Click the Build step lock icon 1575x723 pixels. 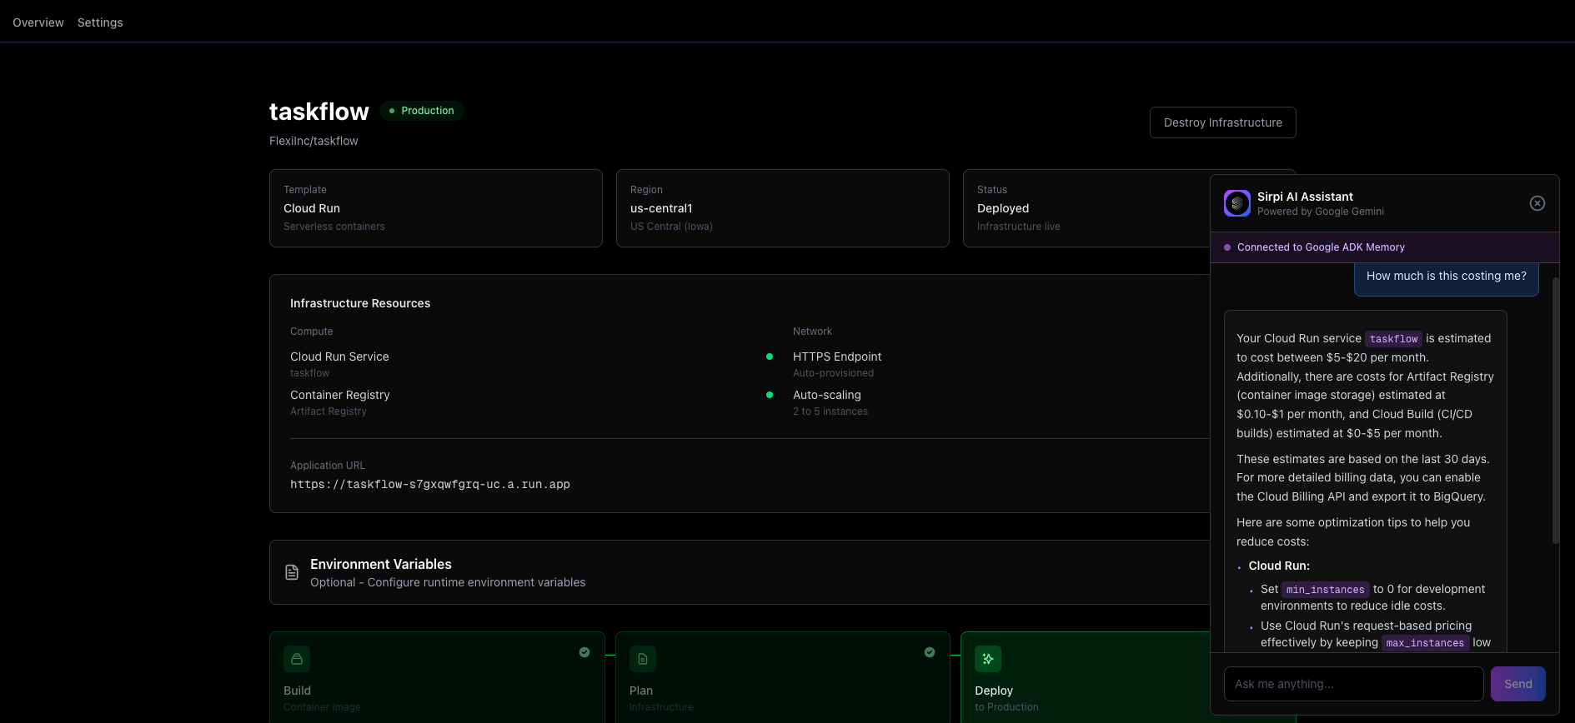click(x=297, y=659)
